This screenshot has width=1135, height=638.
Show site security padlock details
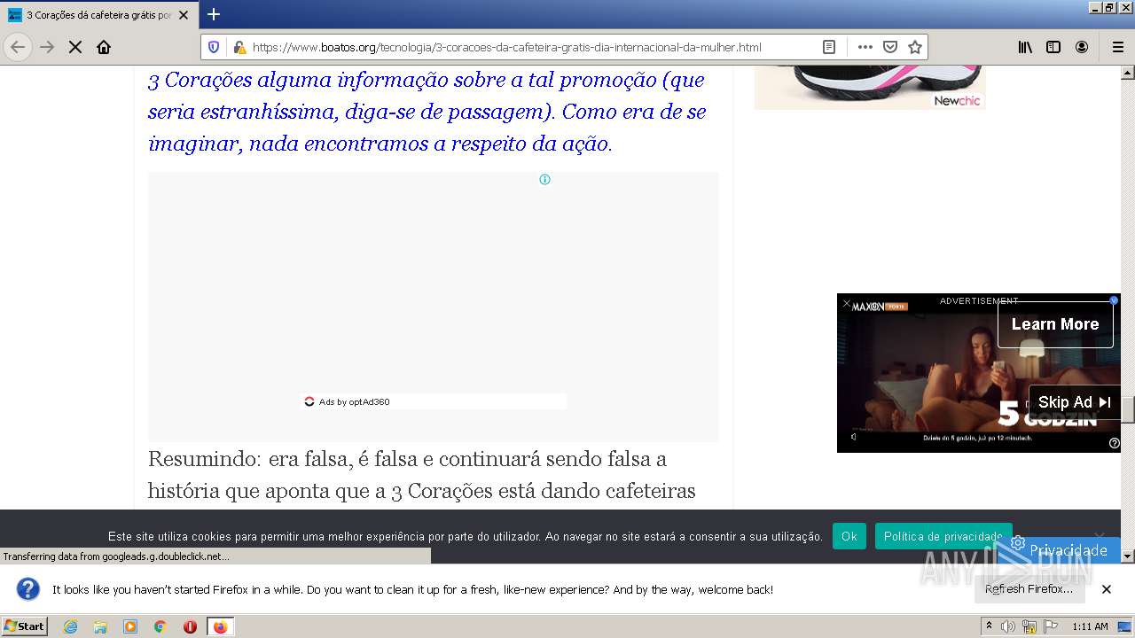coord(239,47)
